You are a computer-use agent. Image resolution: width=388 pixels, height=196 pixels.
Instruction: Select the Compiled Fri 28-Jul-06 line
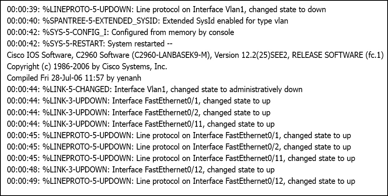[x=74, y=78]
